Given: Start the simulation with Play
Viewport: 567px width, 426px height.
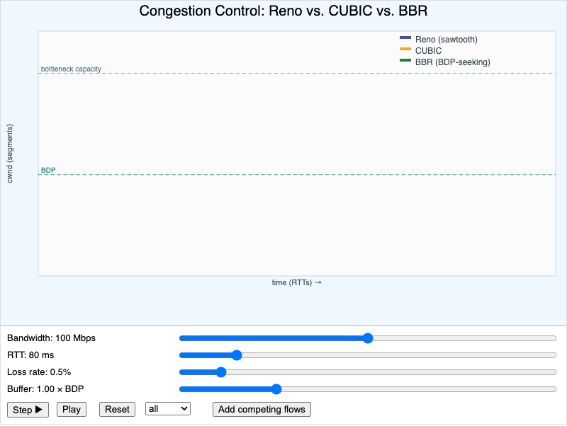Looking at the screenshot, I should click(x=72, y=410).
